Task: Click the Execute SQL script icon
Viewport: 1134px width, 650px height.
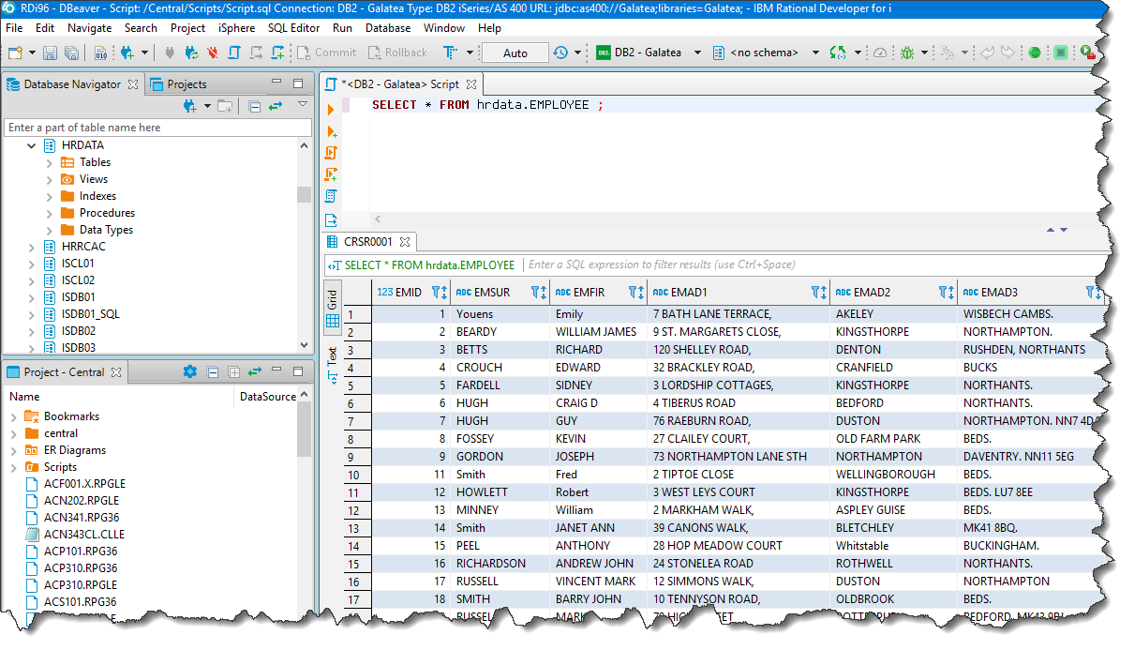Action: tap(331, 153)
